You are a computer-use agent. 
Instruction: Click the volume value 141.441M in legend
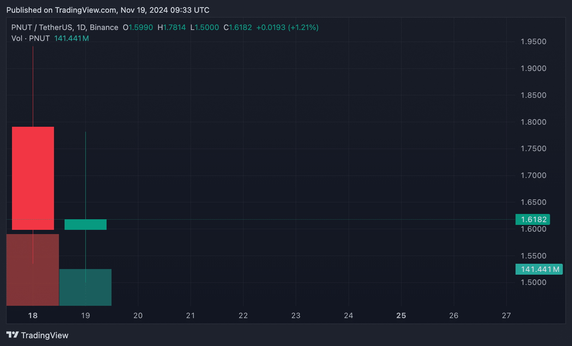pos(72,38)
